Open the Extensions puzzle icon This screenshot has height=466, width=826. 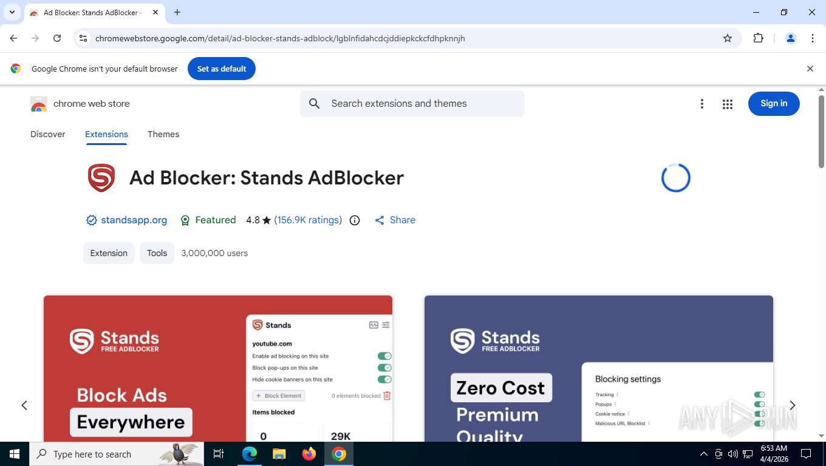(x=758, y=38)
